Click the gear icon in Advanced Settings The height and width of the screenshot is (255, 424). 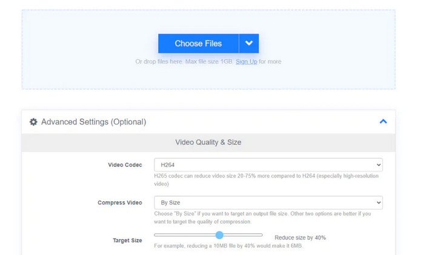(34, 122)
